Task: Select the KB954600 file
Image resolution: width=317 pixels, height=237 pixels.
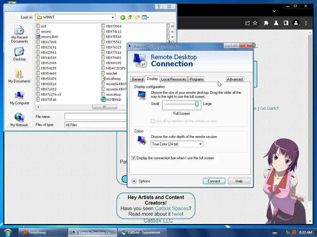Action: click(46, 73)
